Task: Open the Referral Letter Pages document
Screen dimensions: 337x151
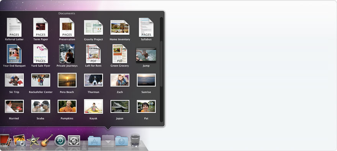Action: tap(14, 28)
